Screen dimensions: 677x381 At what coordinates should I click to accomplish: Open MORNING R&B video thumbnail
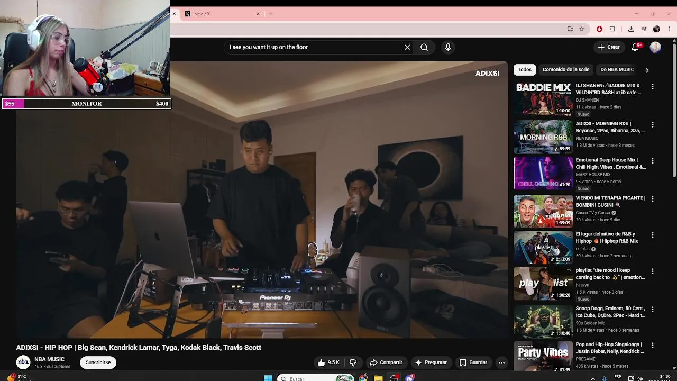[x=543, y=137]
